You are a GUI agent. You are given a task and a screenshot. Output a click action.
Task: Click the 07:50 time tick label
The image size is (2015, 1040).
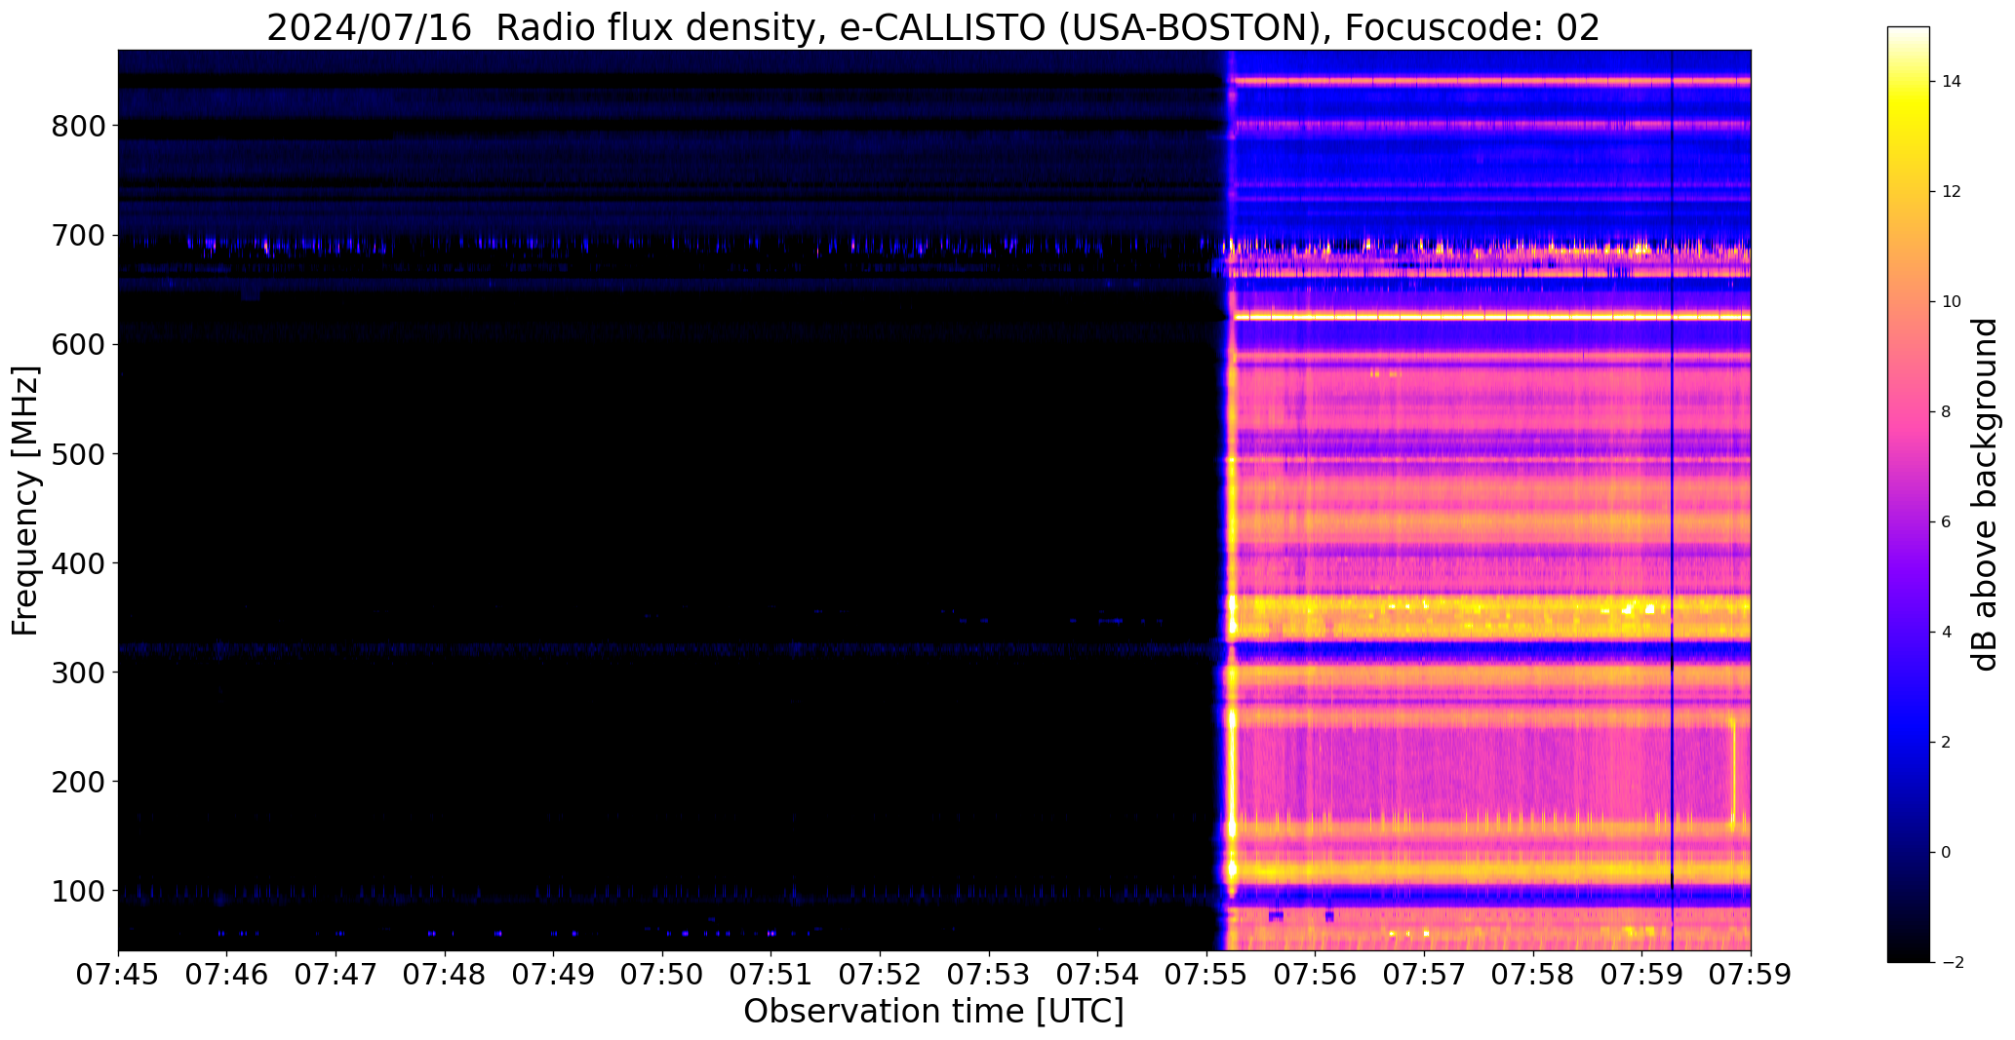663,976
